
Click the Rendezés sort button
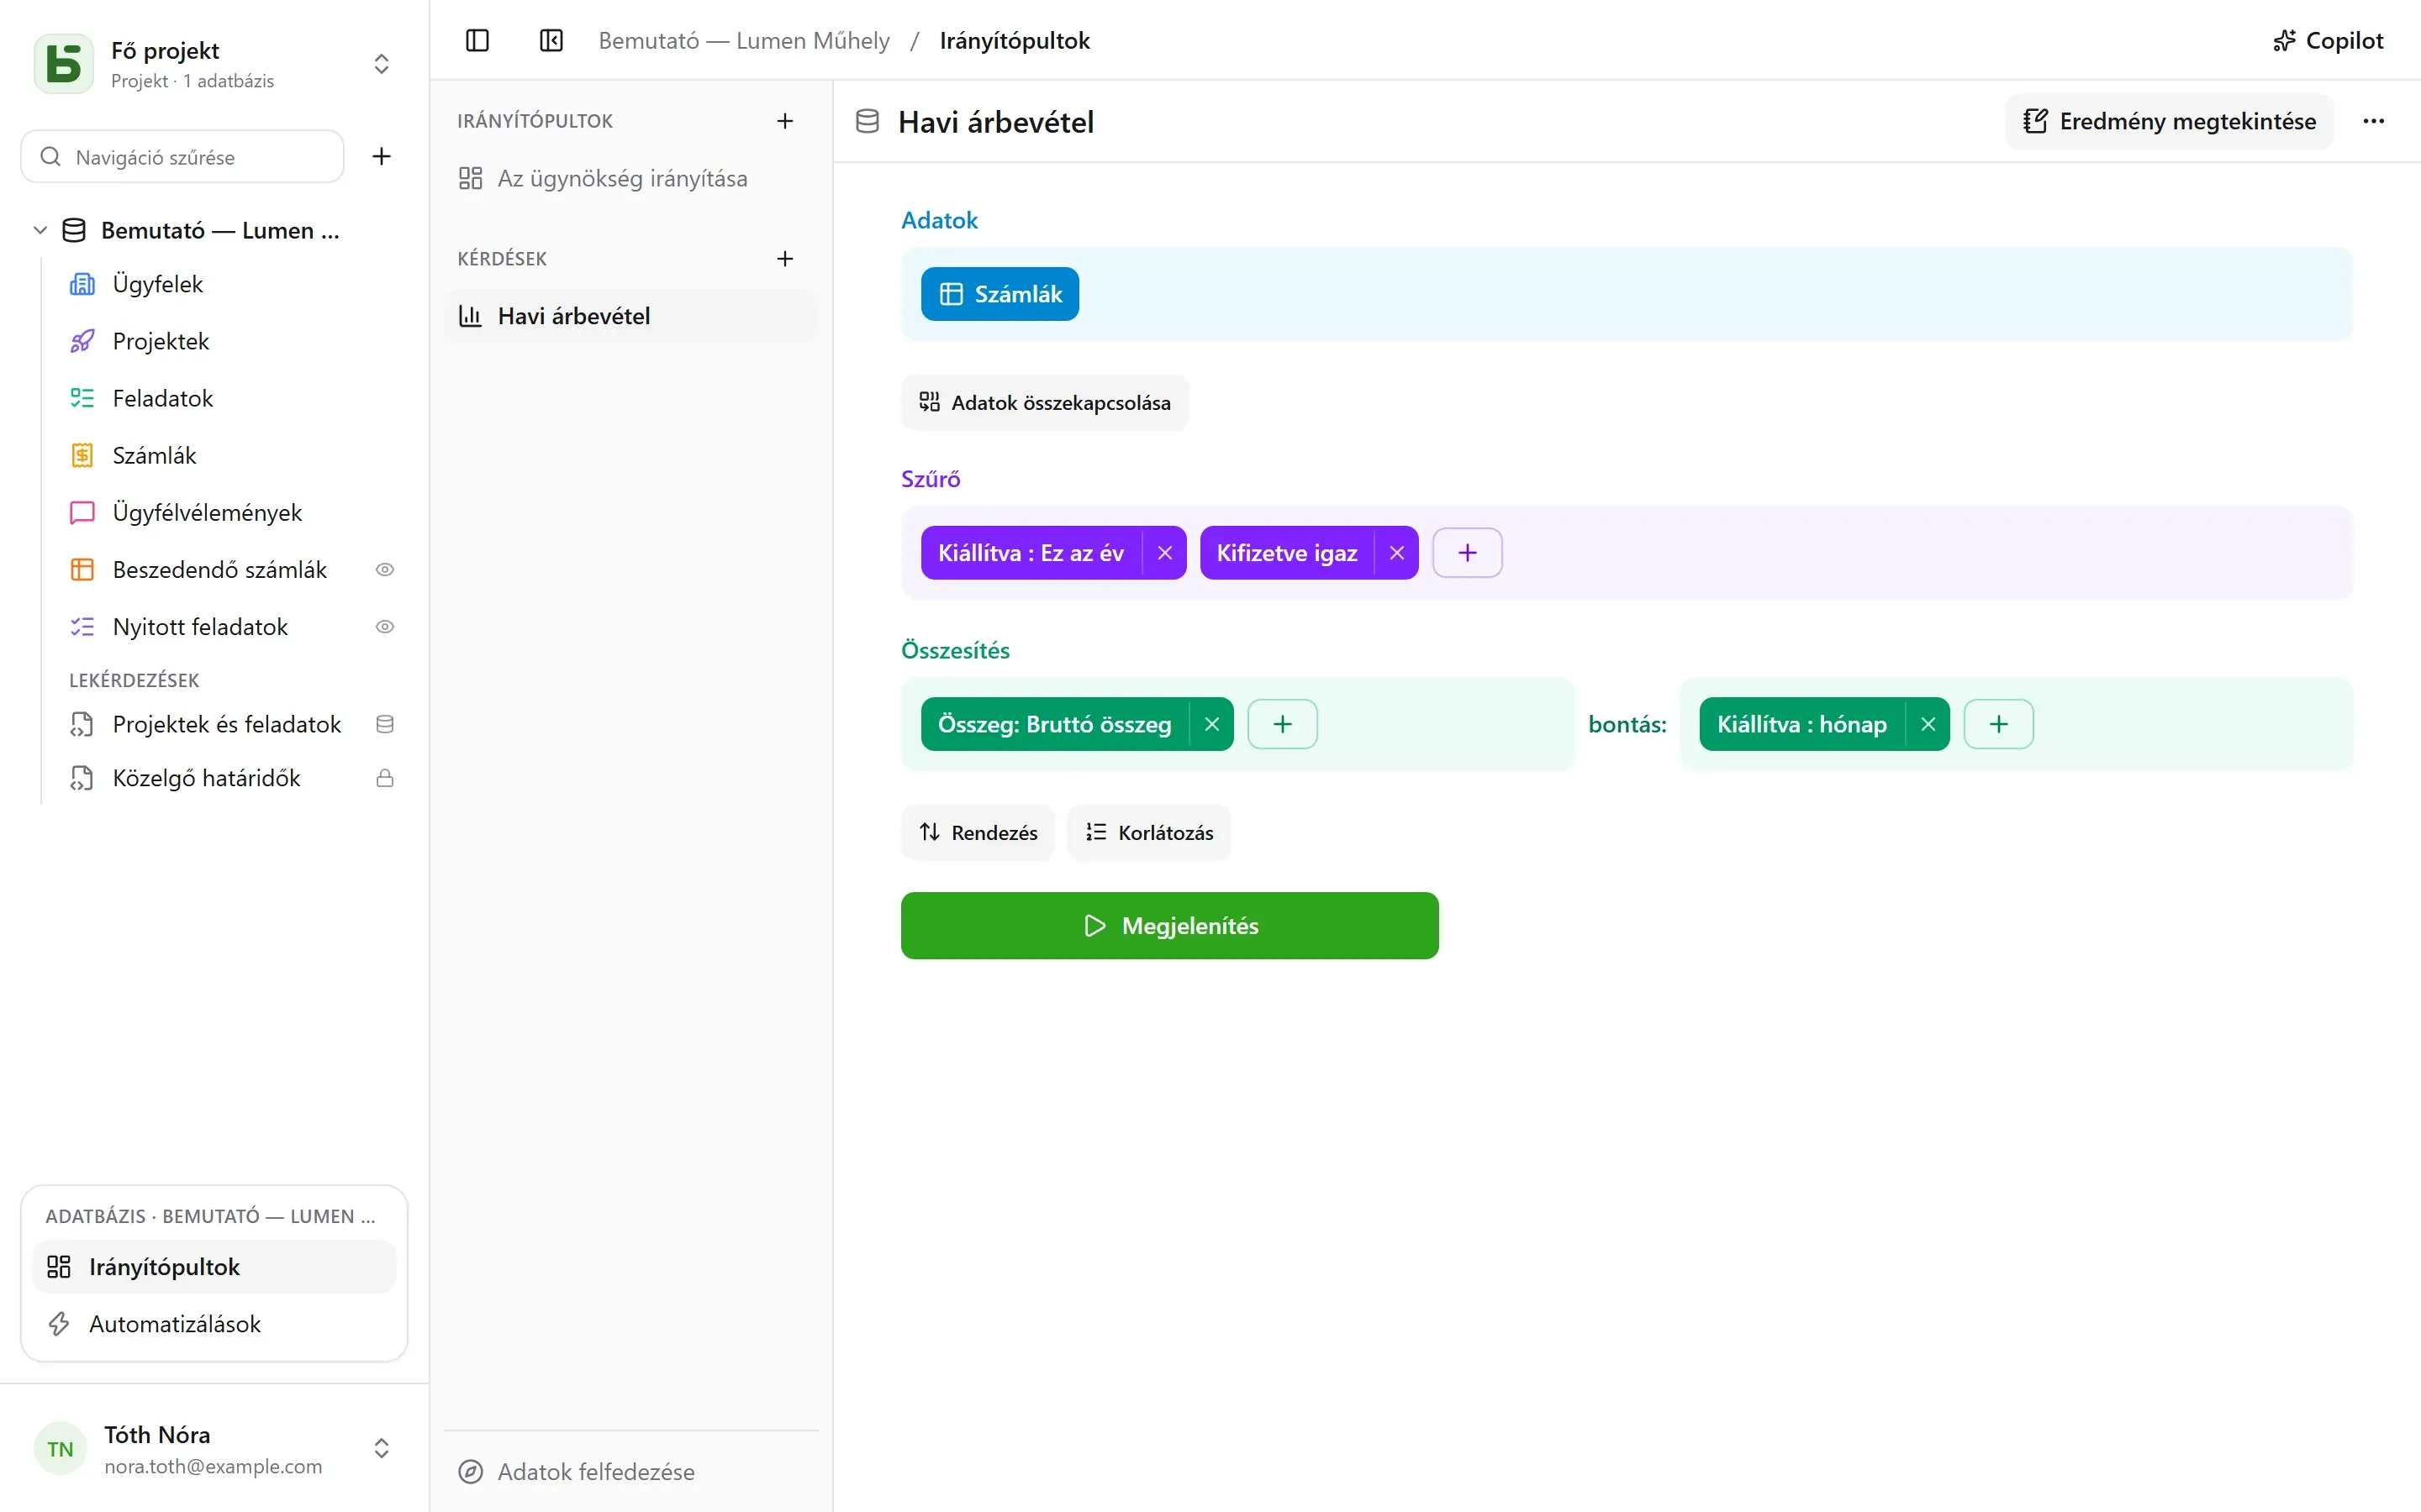pyautogui.click(x=978, y=832)
